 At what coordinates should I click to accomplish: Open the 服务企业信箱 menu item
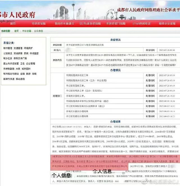tap(167, 24)
